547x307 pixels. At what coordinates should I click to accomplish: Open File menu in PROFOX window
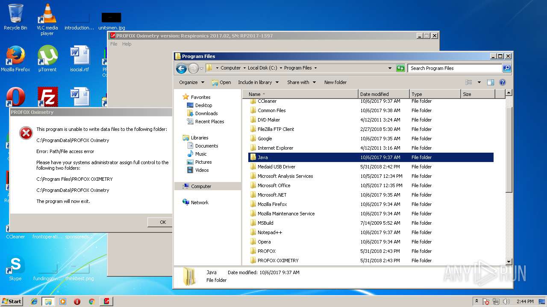[x=114, y=44]
